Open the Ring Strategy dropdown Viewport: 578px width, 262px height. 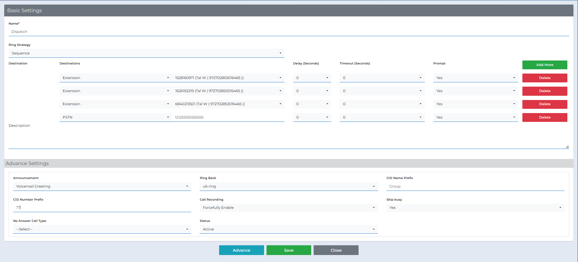pyautogui.click(x=146, y=53)
